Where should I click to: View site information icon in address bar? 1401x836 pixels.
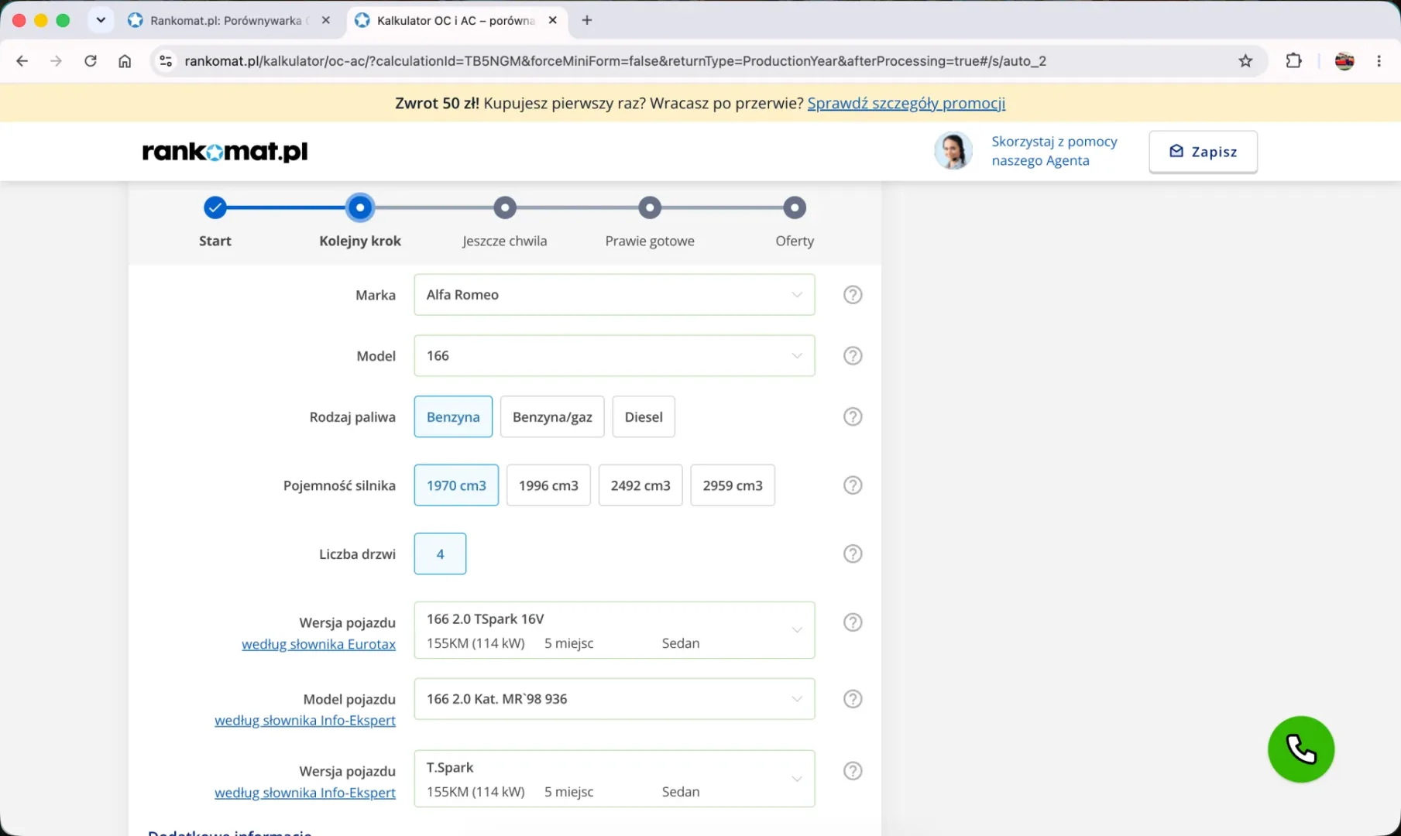point(166,61)
